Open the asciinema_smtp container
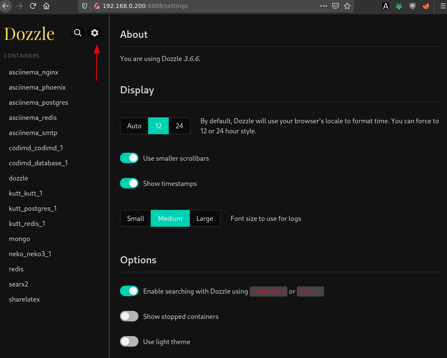The height and width of the screenshot is (358, 447). 33,133
